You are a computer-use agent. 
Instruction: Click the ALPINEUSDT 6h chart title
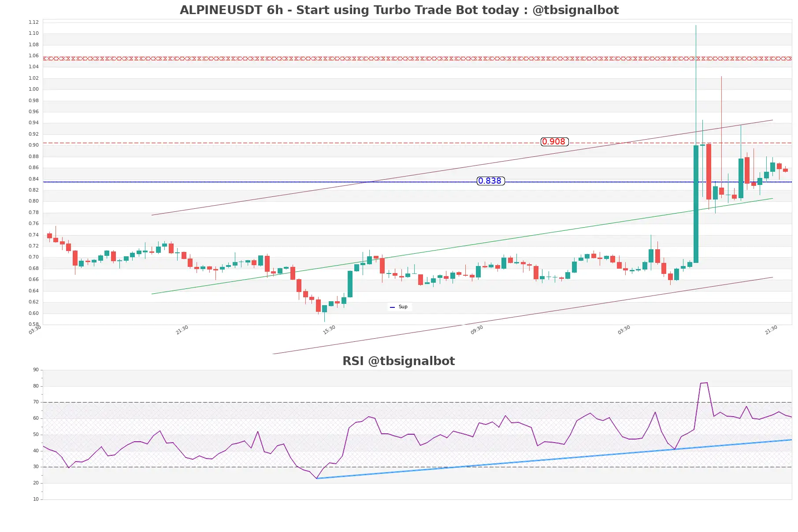tap(399, 10)
